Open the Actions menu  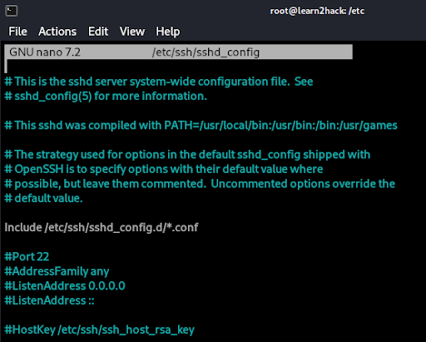tap(57, 32)
